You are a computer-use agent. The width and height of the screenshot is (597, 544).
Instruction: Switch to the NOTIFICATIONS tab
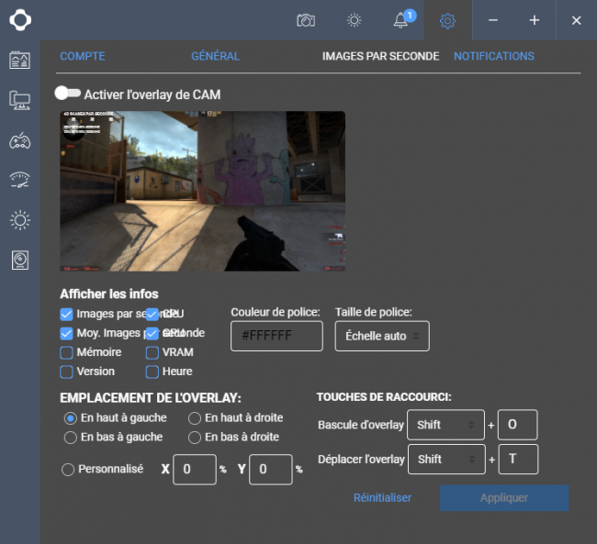(x=494, y=56)
